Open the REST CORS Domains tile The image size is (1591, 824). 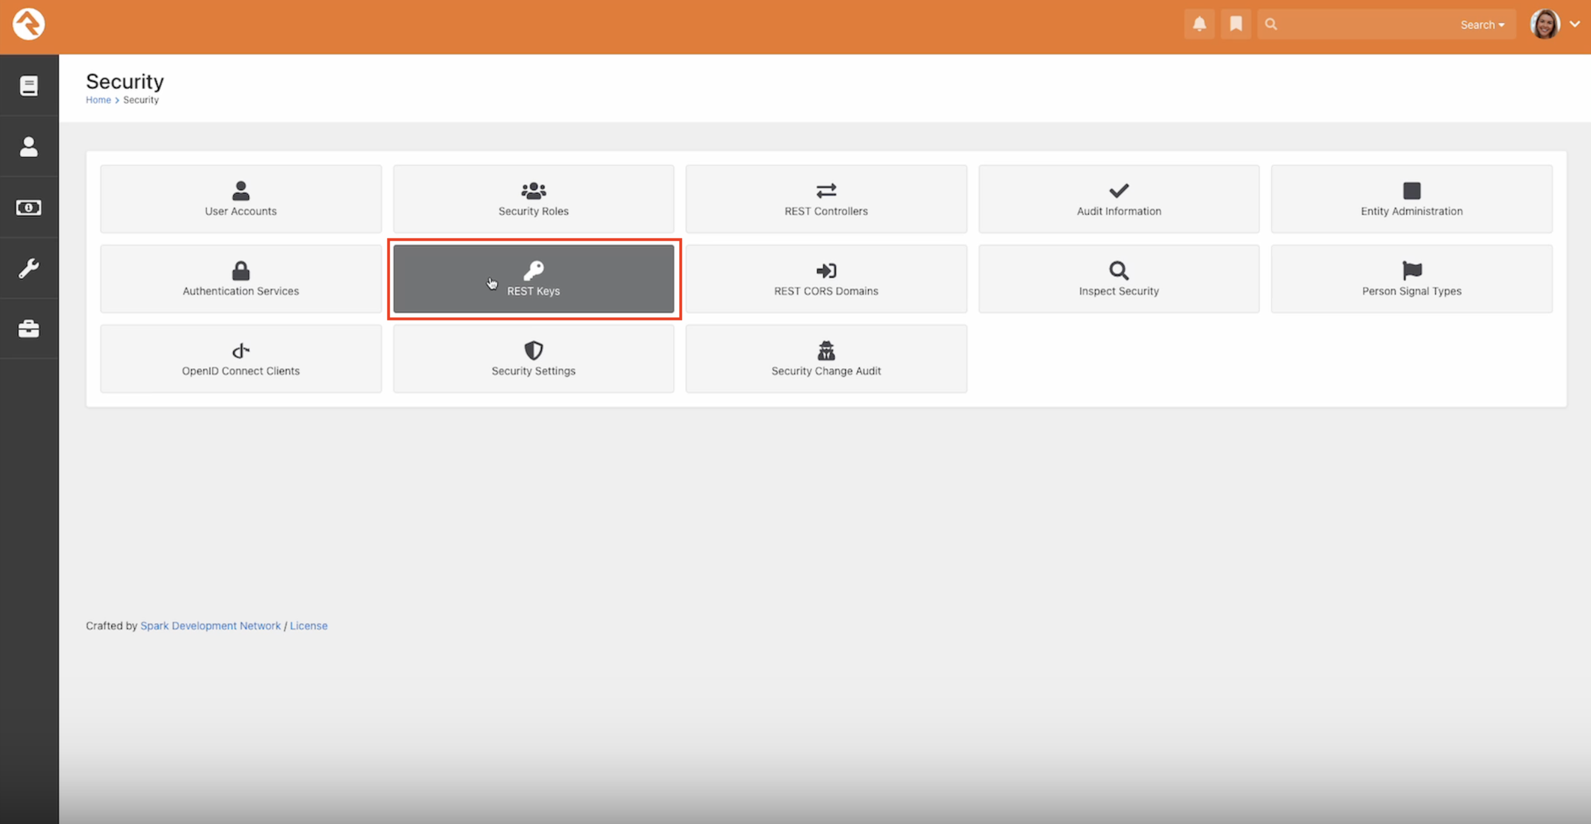[x=826, y=279]
